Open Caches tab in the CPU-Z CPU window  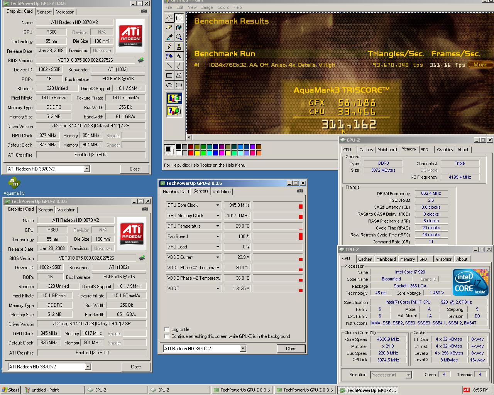click(x=365, y=259)
